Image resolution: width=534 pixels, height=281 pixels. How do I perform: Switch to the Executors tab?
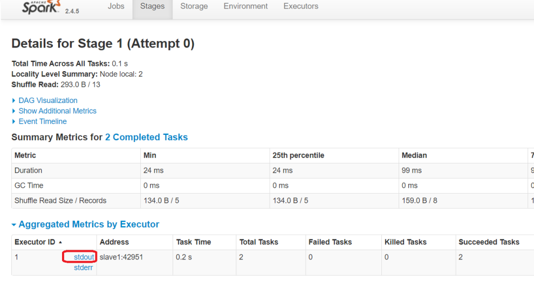[301, 6]
